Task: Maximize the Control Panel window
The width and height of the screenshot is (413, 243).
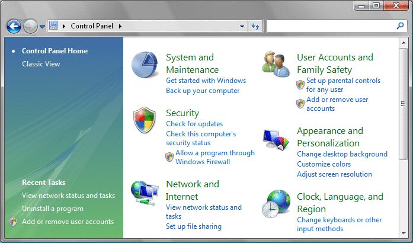Action: (376, 5)
